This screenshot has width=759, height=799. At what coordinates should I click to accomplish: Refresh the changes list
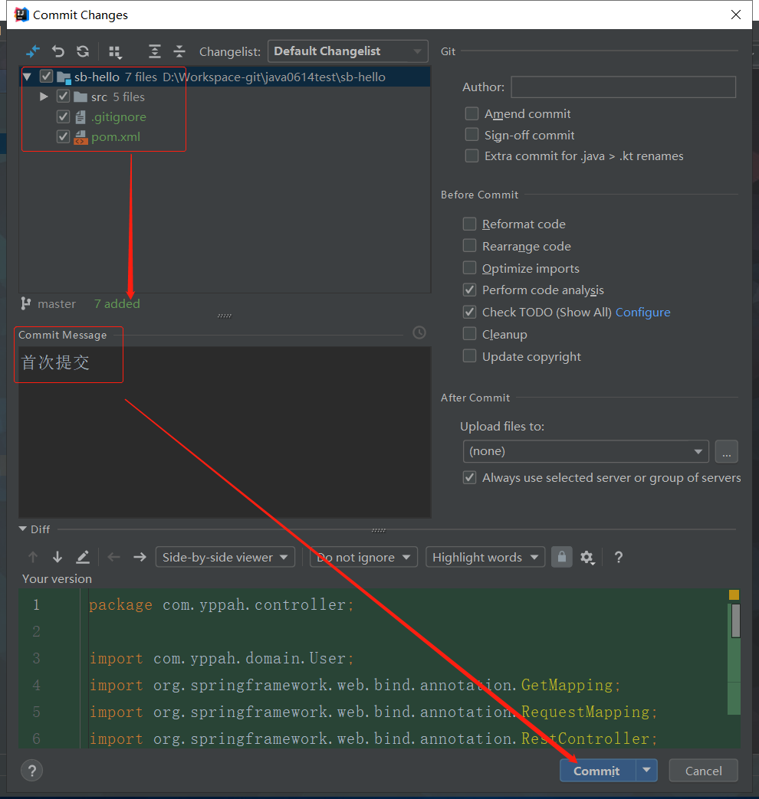83,51
